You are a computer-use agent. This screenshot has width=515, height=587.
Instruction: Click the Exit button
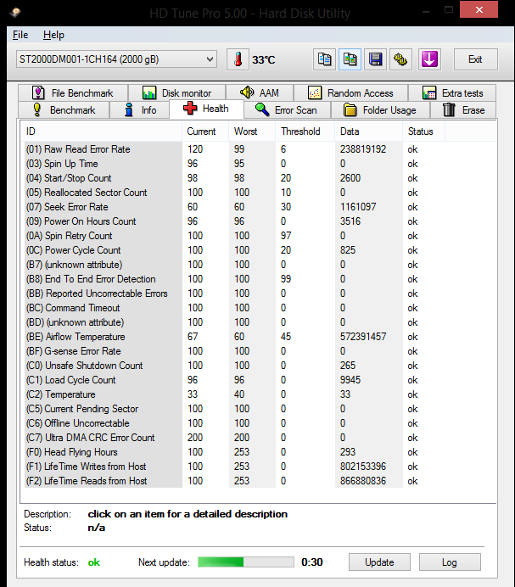pos(476,59)
